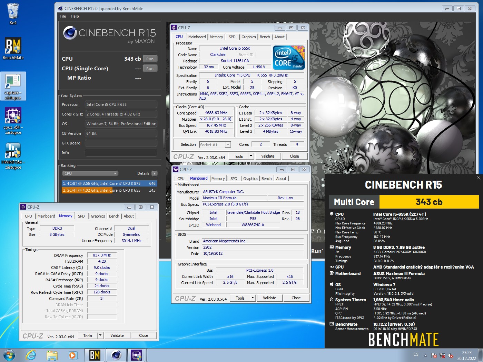Click DRAM Frequency value 837.3 MHz
The image size is (483, 362).
click(x=102, y=255)
